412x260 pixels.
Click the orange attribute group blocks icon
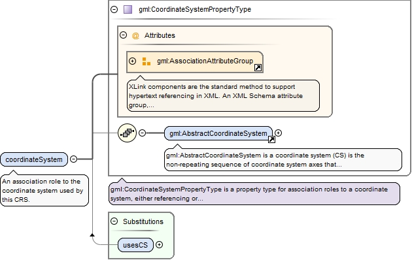(146, 61)
